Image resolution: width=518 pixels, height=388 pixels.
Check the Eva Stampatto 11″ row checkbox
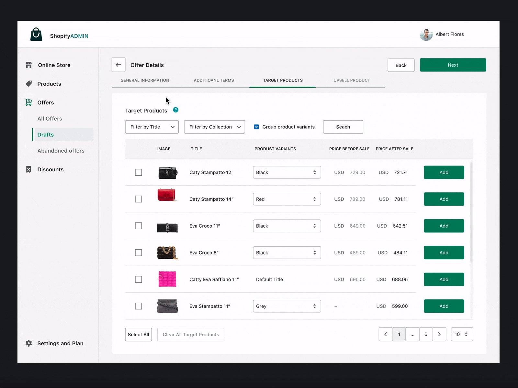139,306
